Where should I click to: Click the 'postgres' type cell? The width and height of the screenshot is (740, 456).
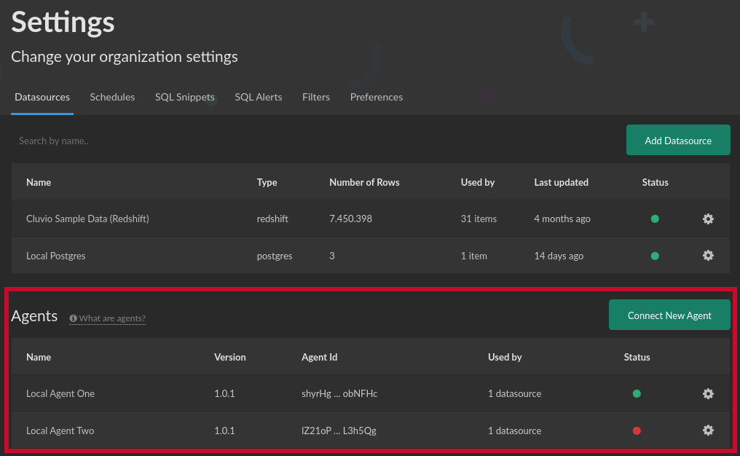point(274,256)
